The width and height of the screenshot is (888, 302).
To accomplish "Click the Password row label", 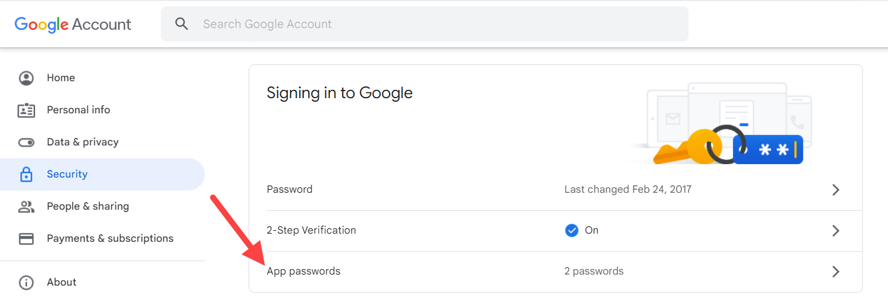I will click(290, 189).
